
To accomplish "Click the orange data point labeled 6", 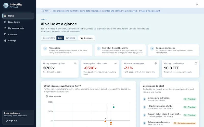I will click(111, 123).
